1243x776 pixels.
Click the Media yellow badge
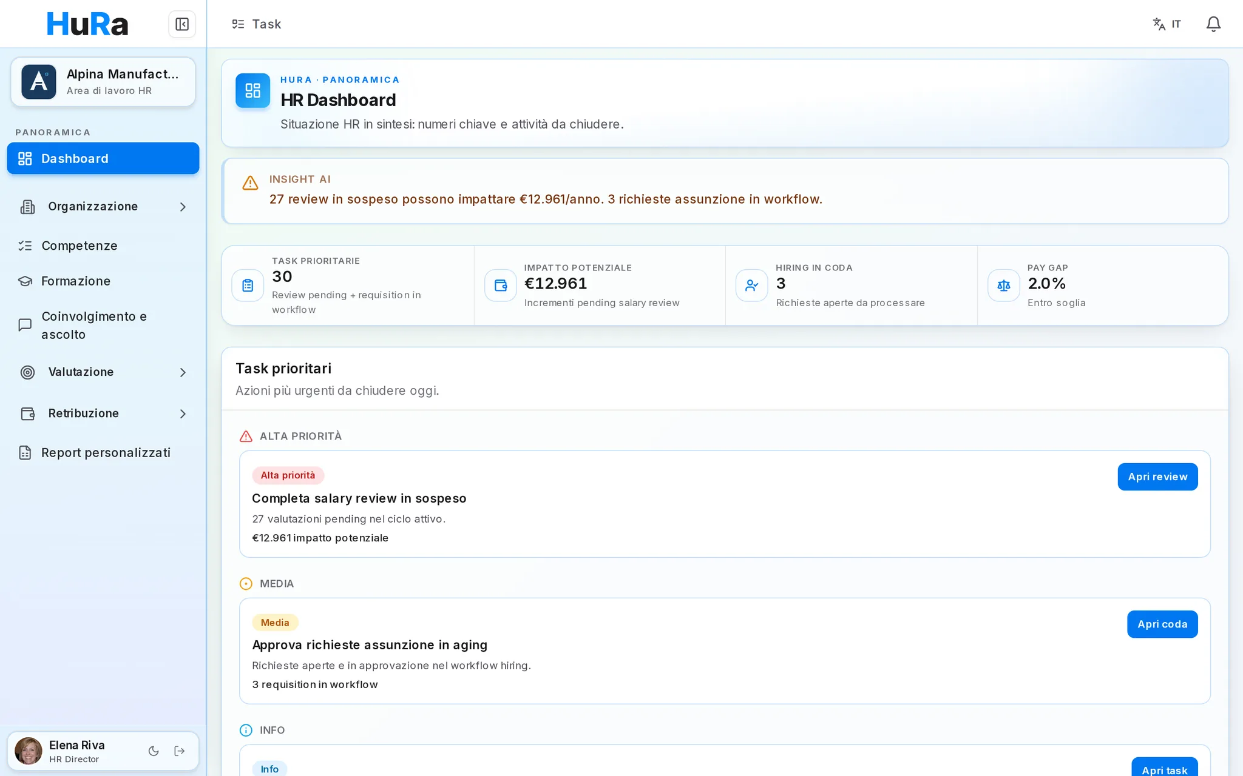[x=275, y=623]
